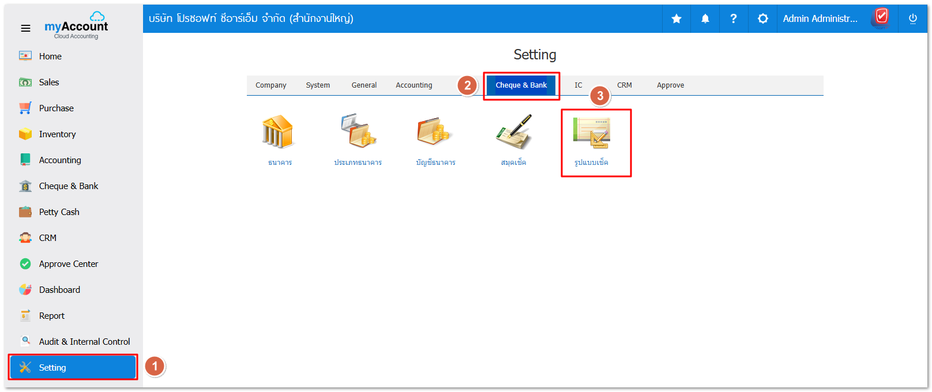This screenshot has width=932, height=392.
Task: Open the บัญชีธนาคาร bank account icon
Action: pyautogui.click(x=435, y=133)
